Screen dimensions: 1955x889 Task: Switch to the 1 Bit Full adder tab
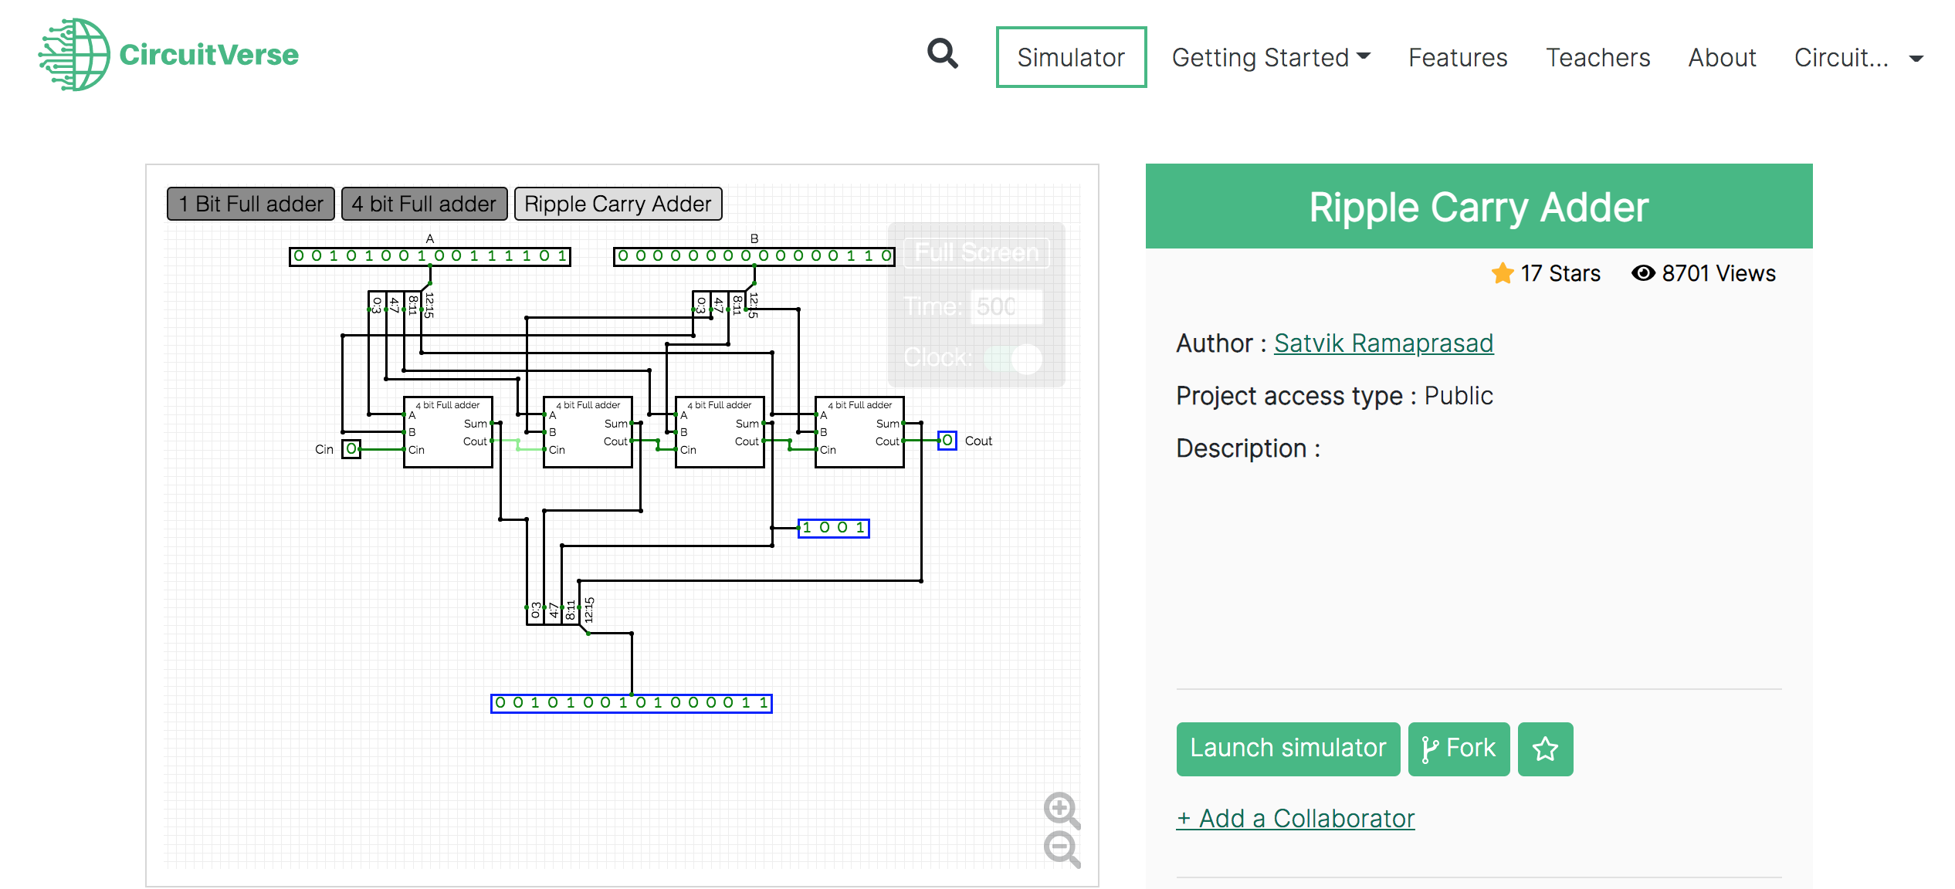[249, 203]
